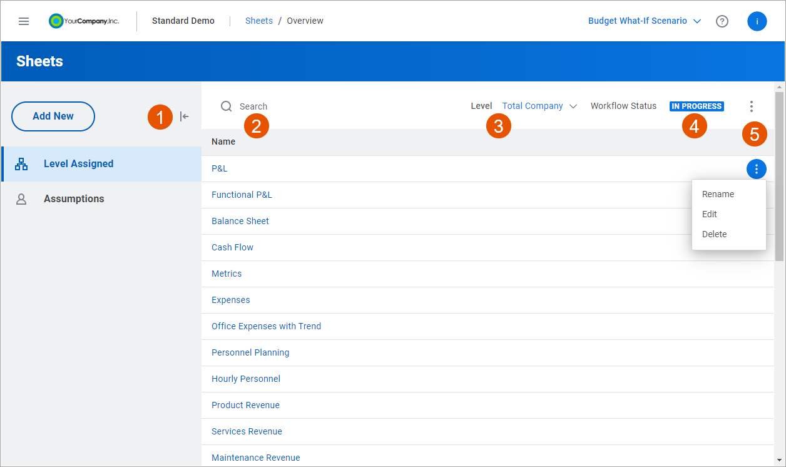
Task: Click the blue P&L row options button
Action: coord(757,169)
